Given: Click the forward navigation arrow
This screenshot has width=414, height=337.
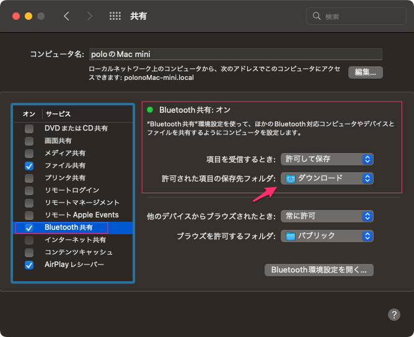Looking at the screenshot, I should (90, 17).
